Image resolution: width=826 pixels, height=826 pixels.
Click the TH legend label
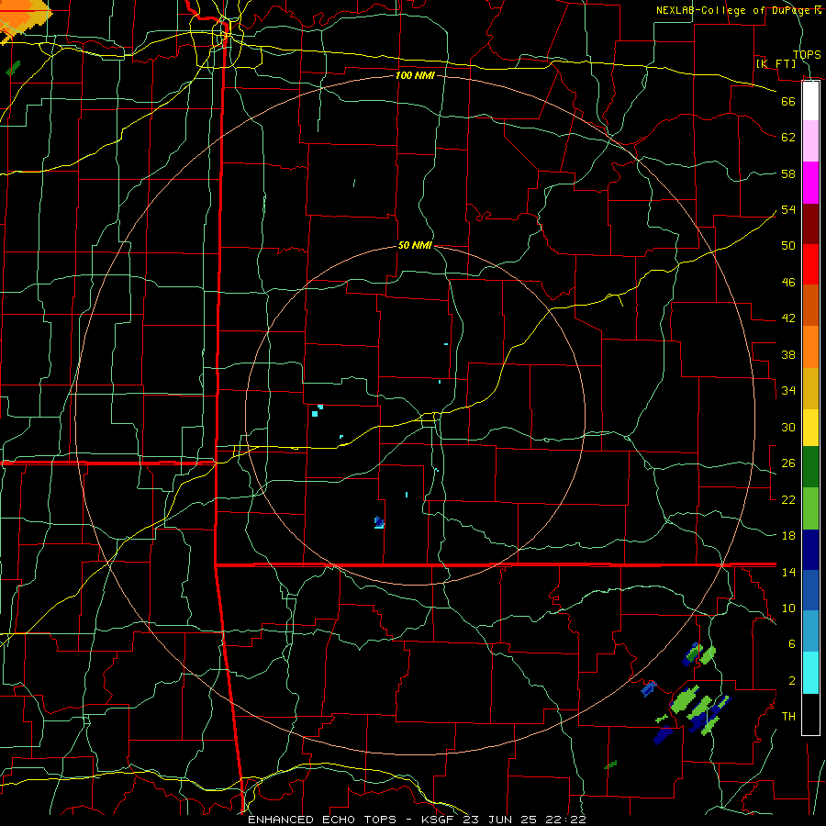pos(788,716)
